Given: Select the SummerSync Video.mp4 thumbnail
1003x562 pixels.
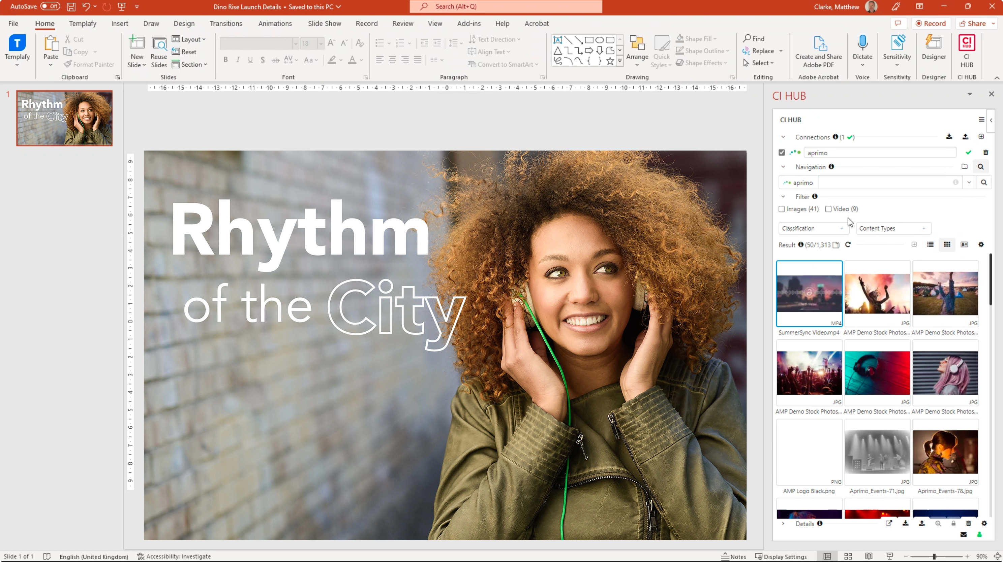Looking at the screenshot, I should pos(809,294).
